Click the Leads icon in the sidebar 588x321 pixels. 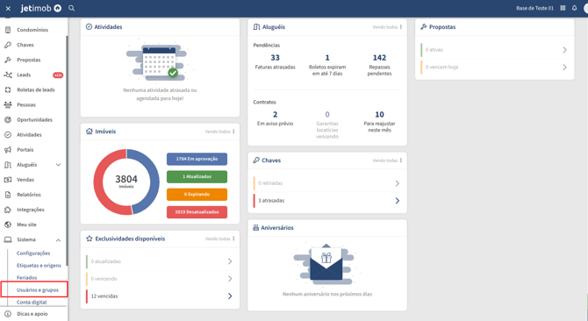click(x=8, y=75)
